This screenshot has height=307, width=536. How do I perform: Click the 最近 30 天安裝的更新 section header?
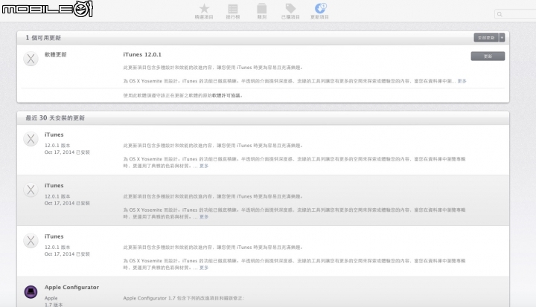pos(55,117)
